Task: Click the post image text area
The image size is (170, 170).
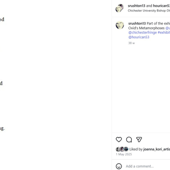Action: tap(56, 85)
